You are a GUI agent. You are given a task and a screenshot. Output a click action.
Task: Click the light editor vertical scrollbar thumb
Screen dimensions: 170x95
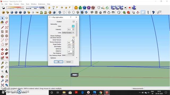coord(77,30)
